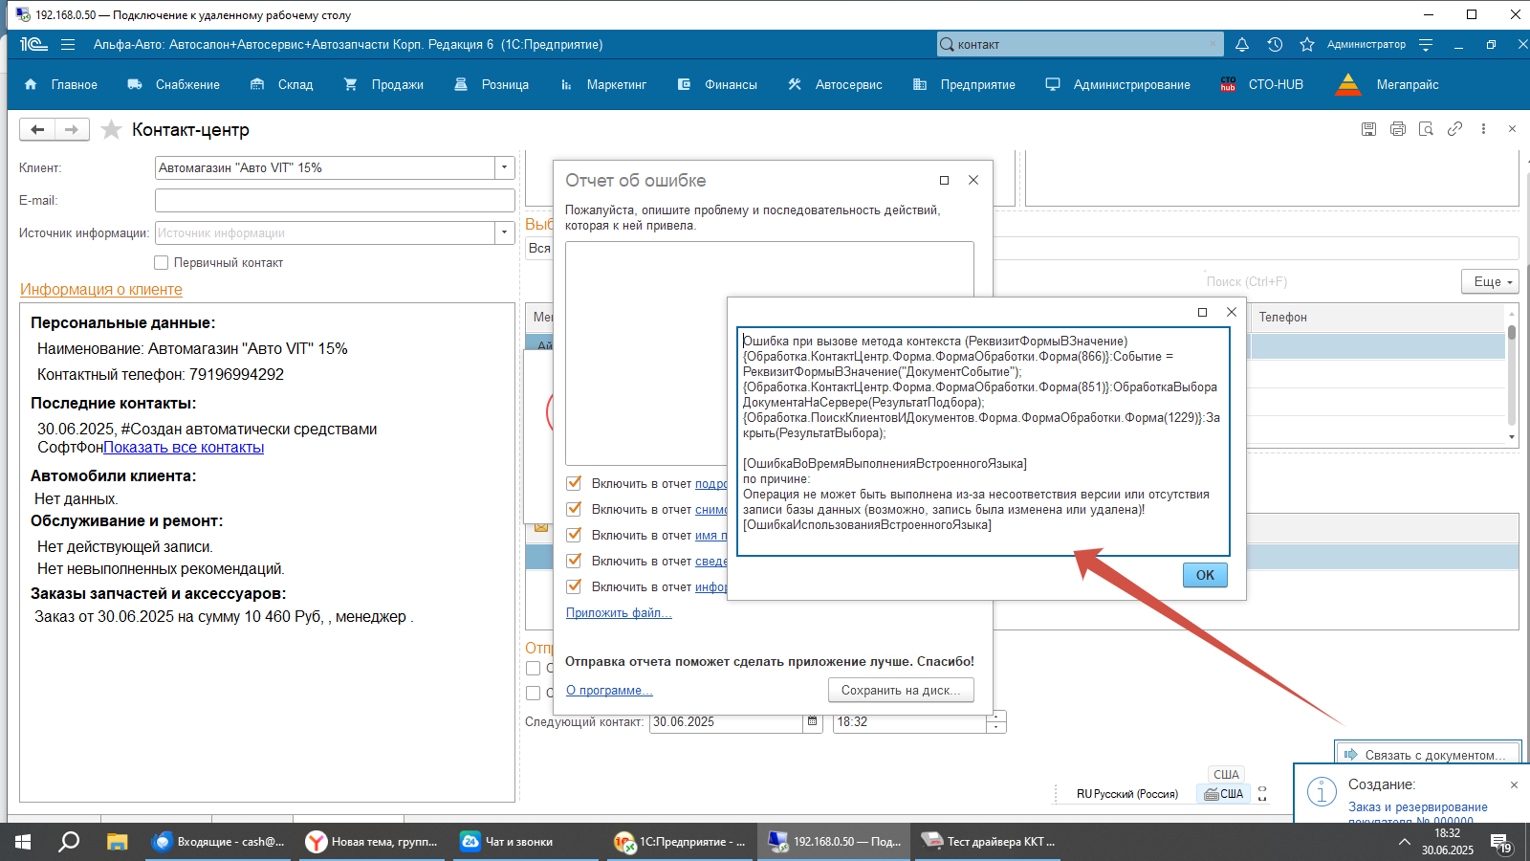
Task: Click Показать все контакты link
Action: click(184, 447)
